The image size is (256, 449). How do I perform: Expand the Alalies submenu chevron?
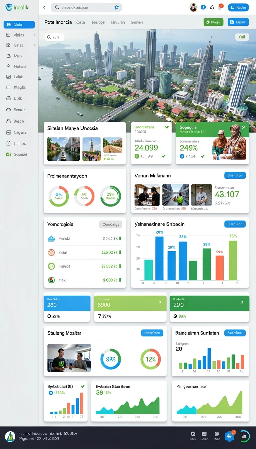point(34,35)
